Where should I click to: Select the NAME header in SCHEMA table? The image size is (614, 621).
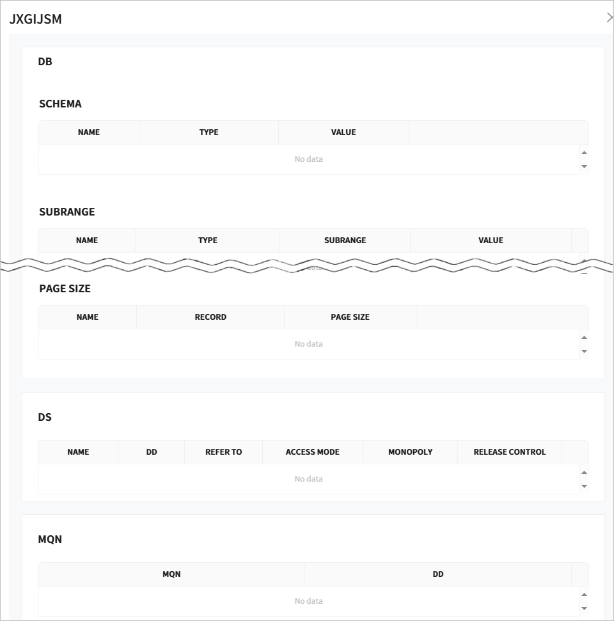(x=89, y=132)
